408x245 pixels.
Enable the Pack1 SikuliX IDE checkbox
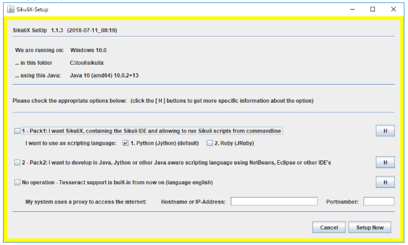click(17, 131)
